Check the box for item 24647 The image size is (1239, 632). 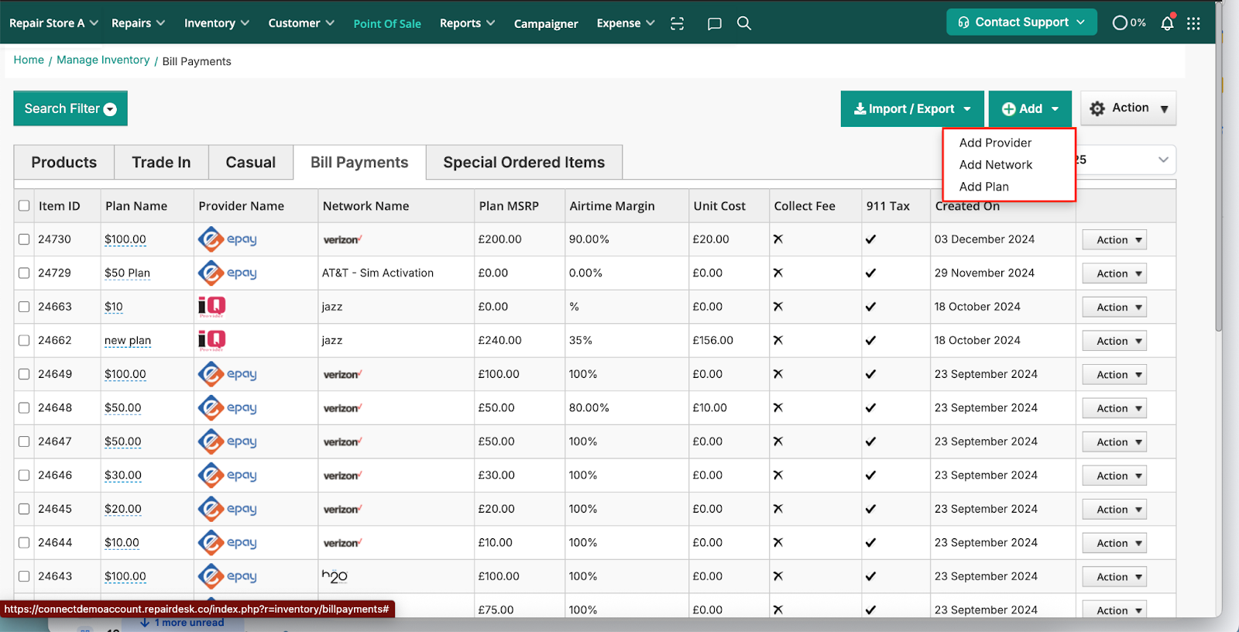coord(24,441)
